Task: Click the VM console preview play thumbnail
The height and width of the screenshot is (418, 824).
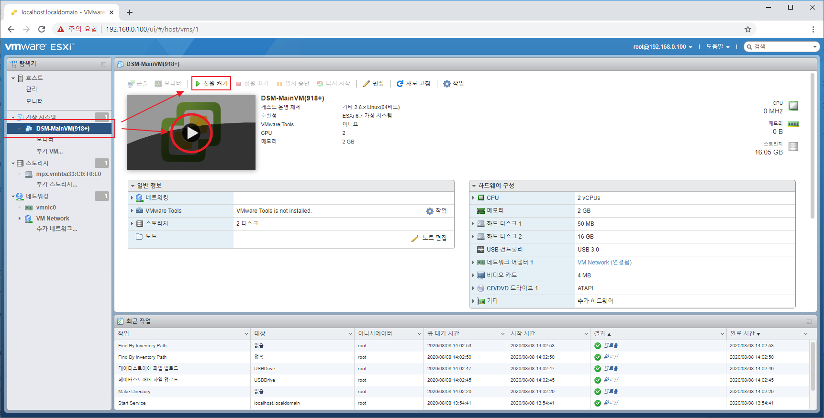Action: click(191, 132)
